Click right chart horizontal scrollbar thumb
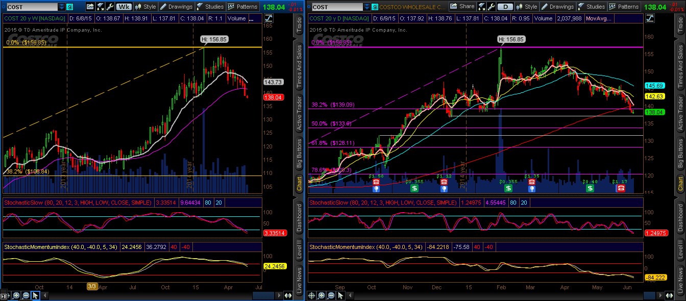The image size is (686, 301). tap(649, 295)
